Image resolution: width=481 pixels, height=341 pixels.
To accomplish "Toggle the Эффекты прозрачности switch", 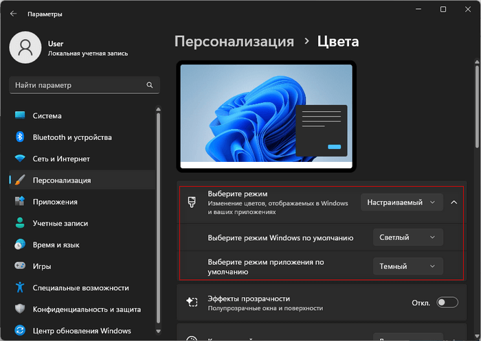I will click(x=446, y=303).
